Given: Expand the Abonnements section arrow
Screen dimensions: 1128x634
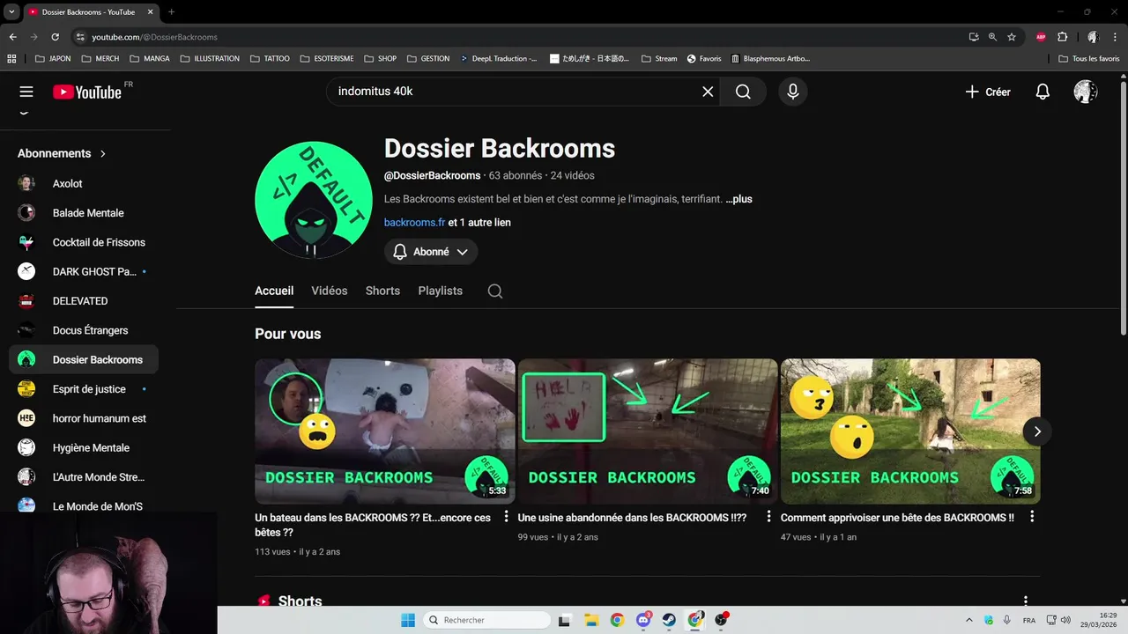Looking at the screenshot, I should click(103, 153).
